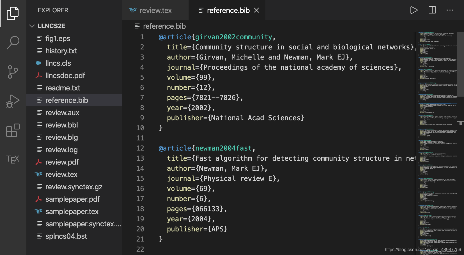Open splncs04.bst file
The image size is (464, 255).
(x=66, y=236)
